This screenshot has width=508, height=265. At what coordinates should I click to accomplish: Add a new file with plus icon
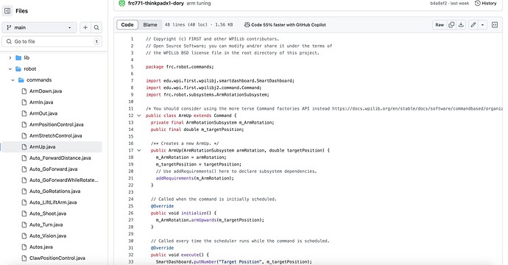coord(85,27)
